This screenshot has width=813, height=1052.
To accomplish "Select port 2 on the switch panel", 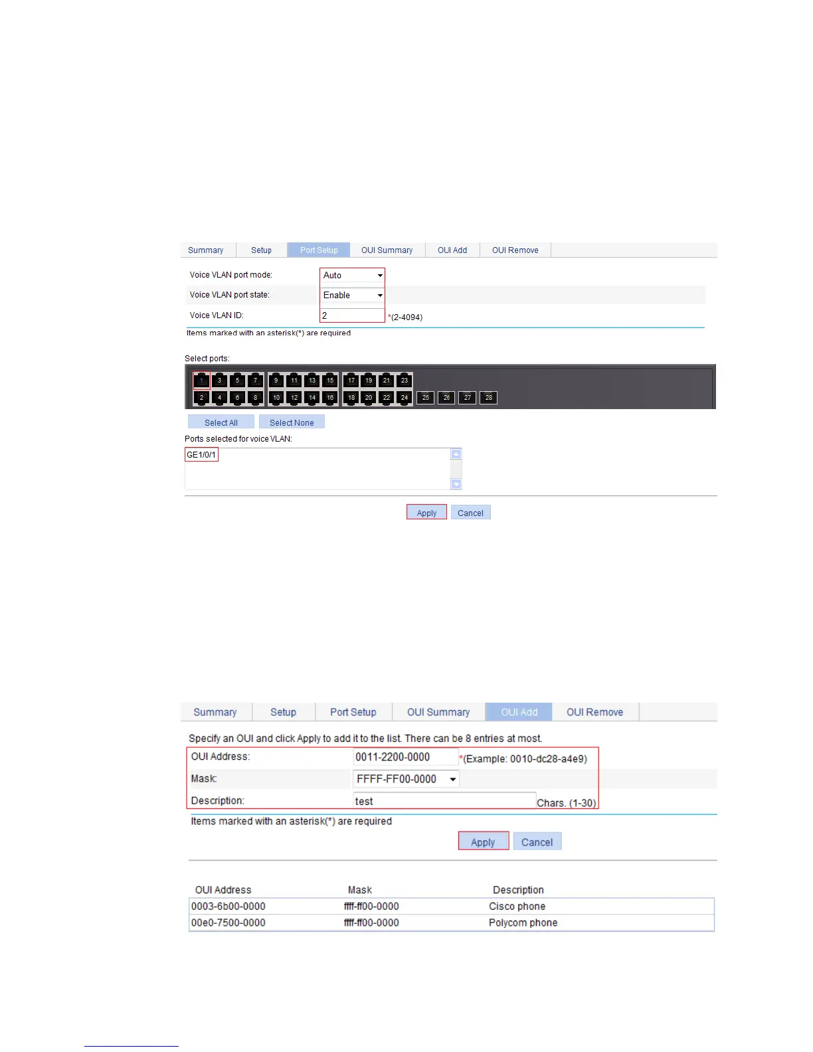I will [x=201, y=397].
